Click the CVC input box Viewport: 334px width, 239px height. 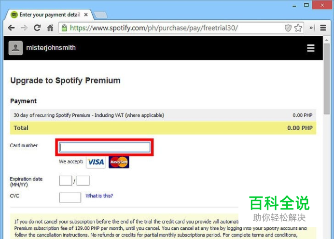pyautogui.click(x=70, y=197)
